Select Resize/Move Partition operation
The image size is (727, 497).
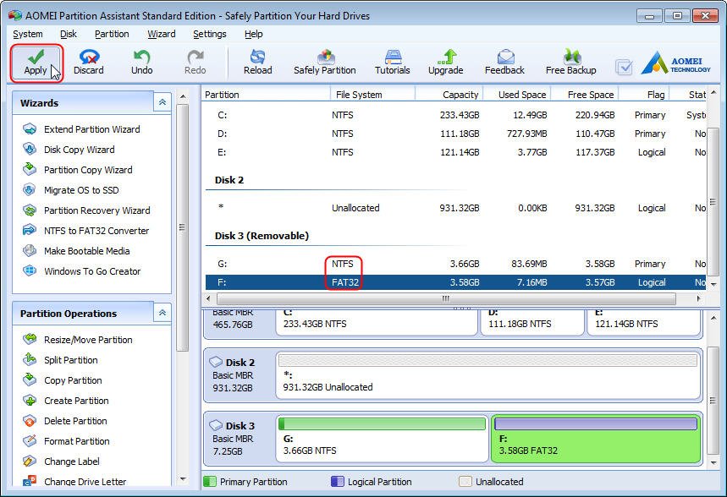pyautogui.click(x=77, y=340)
